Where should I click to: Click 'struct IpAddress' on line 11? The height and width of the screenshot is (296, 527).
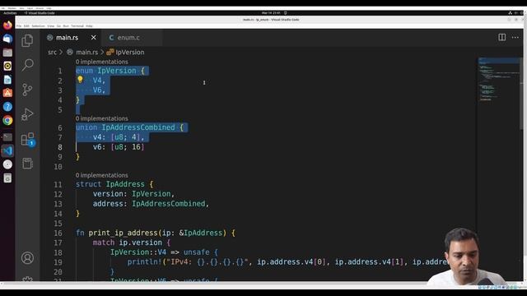(x=110, y=184)
